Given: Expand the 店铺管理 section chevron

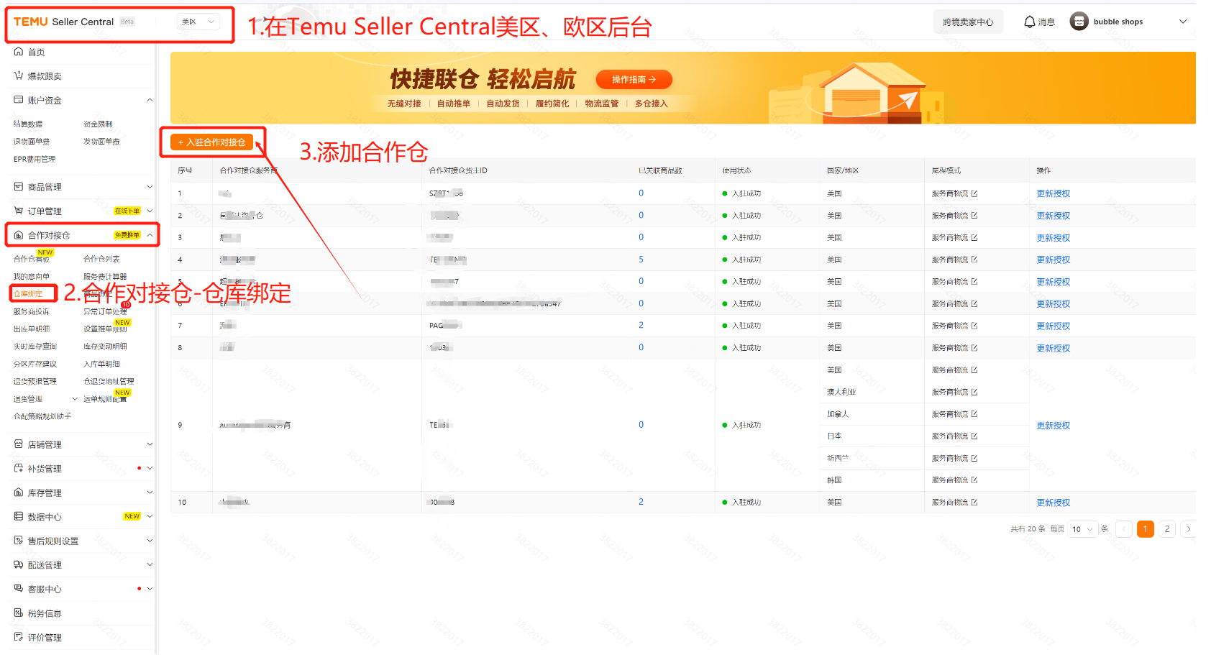Looking at the screenshot, I should [150, 444].
